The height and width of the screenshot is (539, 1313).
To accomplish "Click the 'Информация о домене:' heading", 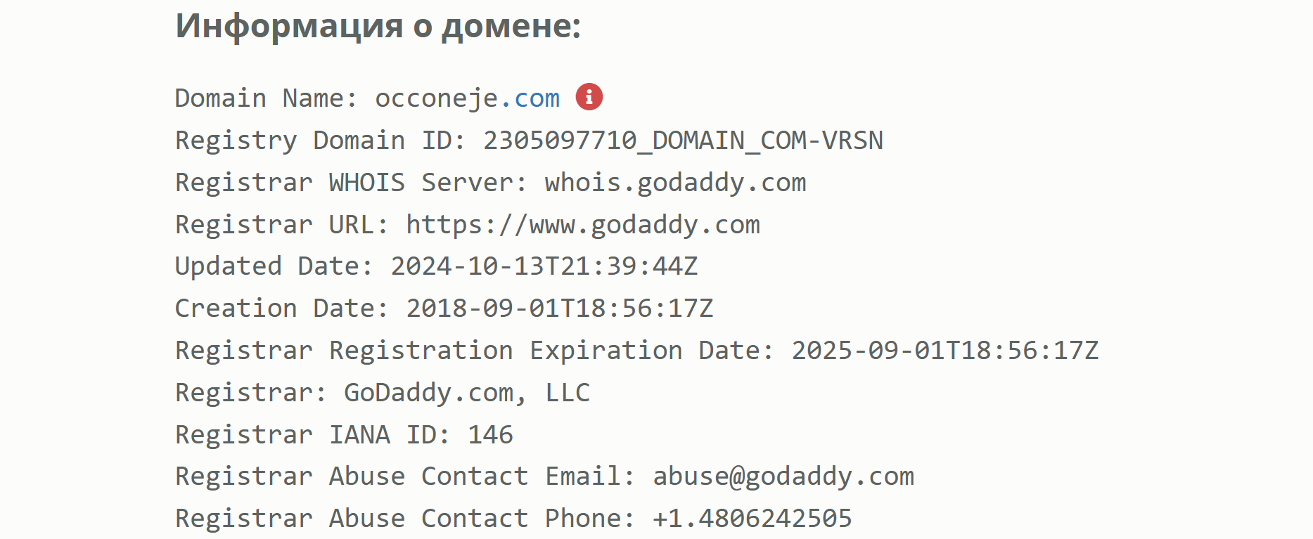I will [x=378, y=26].
